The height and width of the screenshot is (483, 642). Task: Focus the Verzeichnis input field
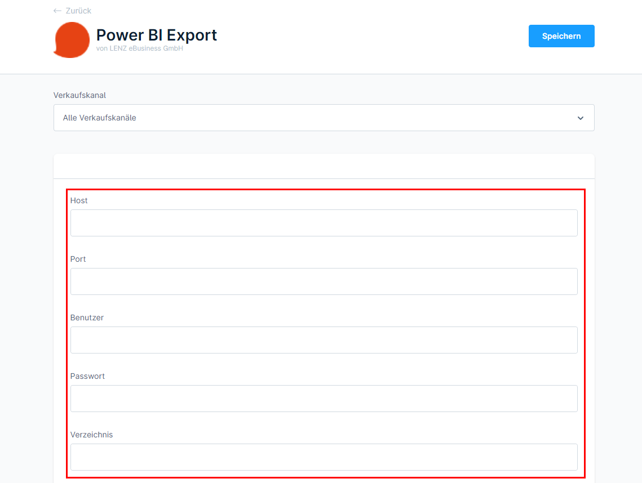coord(324,457)
